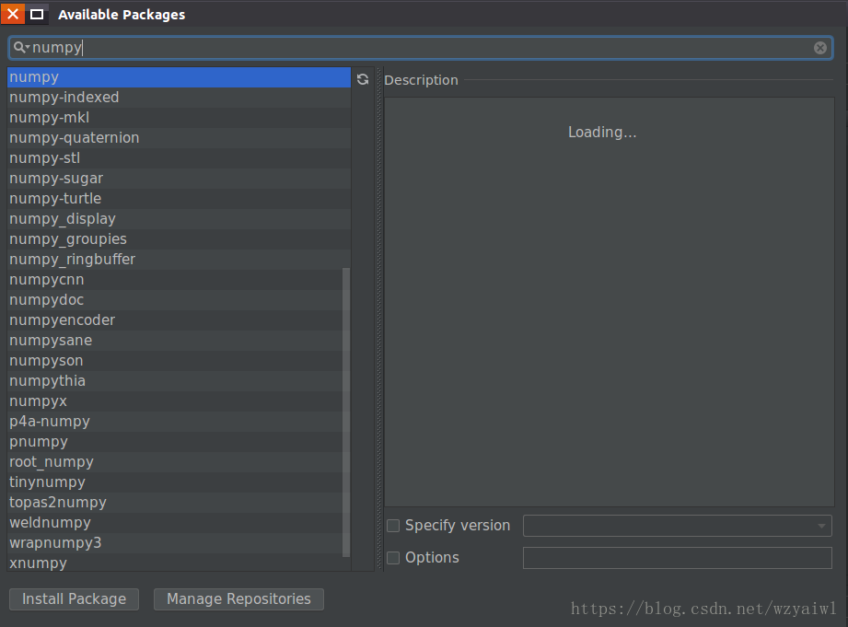
Task: Select numpydoc package
Action: pyautogui.click(x=175, y=300)
